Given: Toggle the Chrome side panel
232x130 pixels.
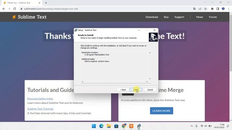Looking at the screenshot, I should click(217, 9).
